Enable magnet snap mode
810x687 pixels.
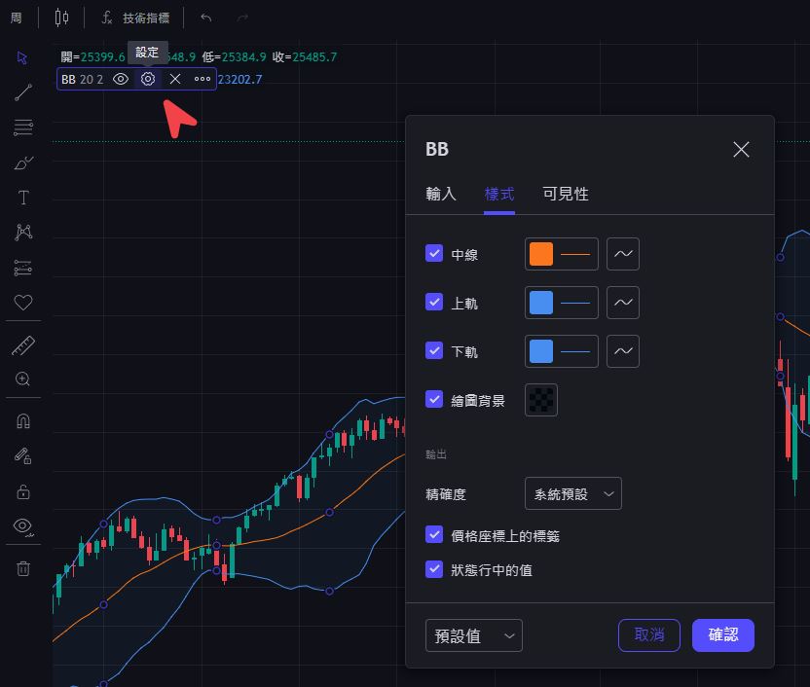pyautogui.click(x=22, y=420)
